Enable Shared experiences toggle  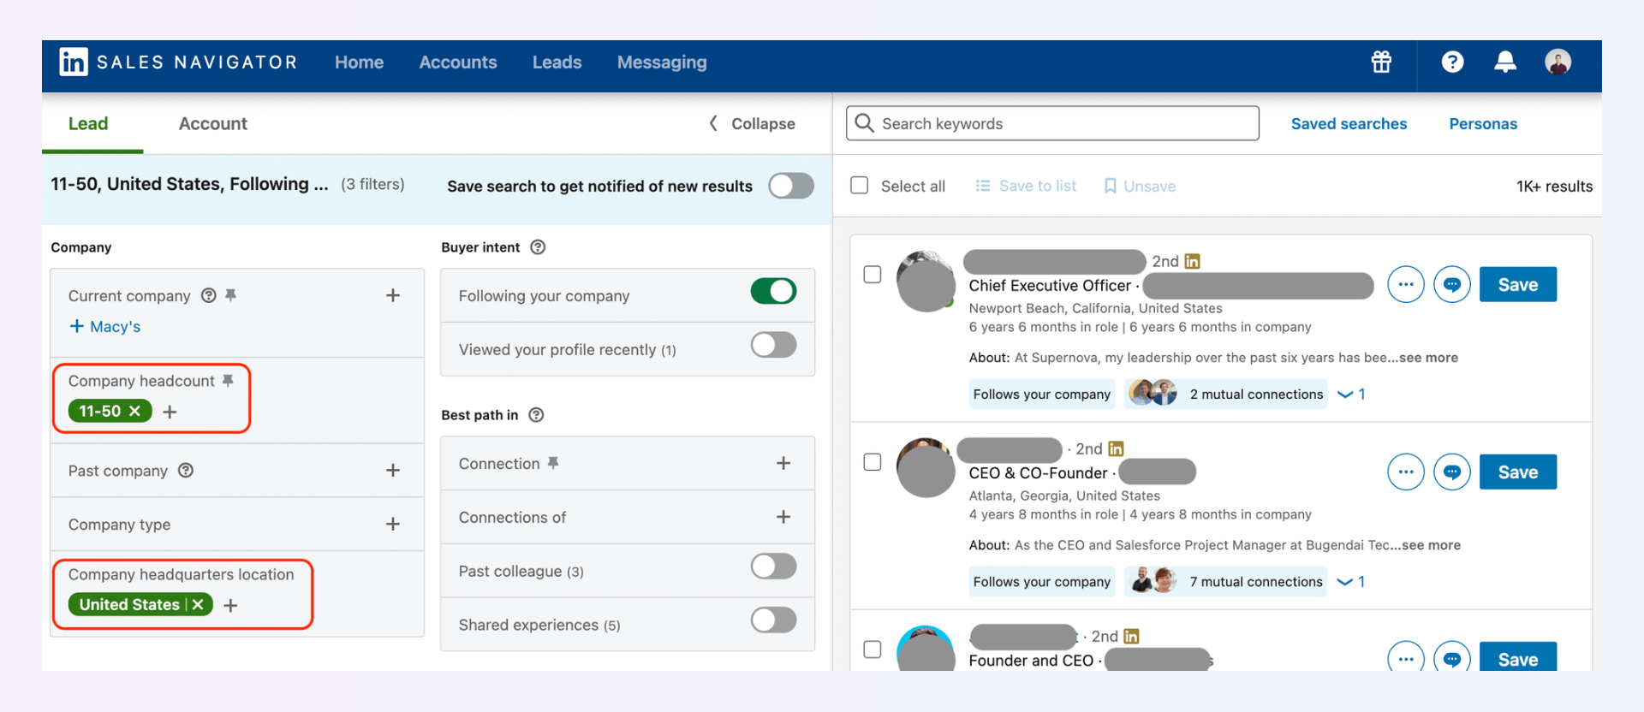pos(773,620)
